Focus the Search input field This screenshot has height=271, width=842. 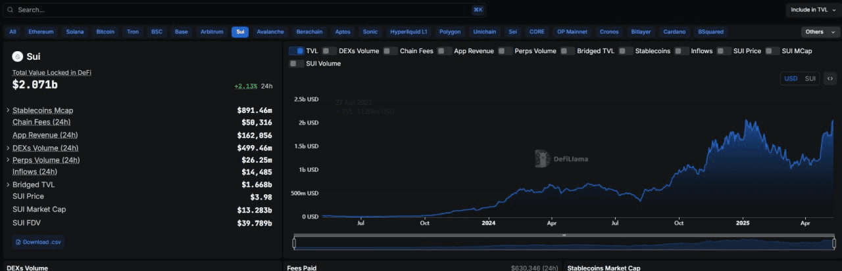coord(243,10)
